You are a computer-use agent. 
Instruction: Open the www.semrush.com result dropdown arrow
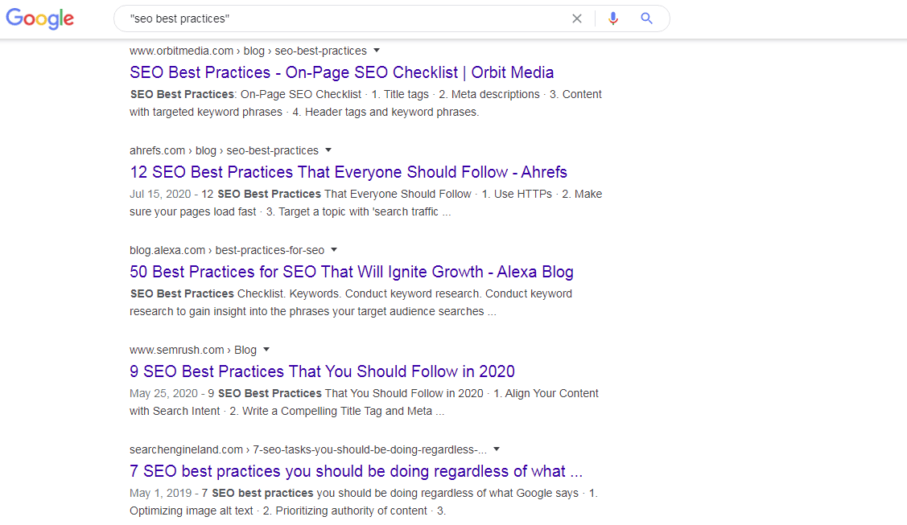coord(266,350)
